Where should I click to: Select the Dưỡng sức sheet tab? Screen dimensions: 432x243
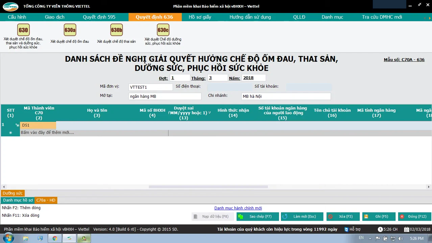[13, 193]
